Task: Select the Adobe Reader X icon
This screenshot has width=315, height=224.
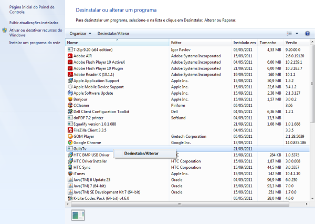Action: tap(70, 74)
